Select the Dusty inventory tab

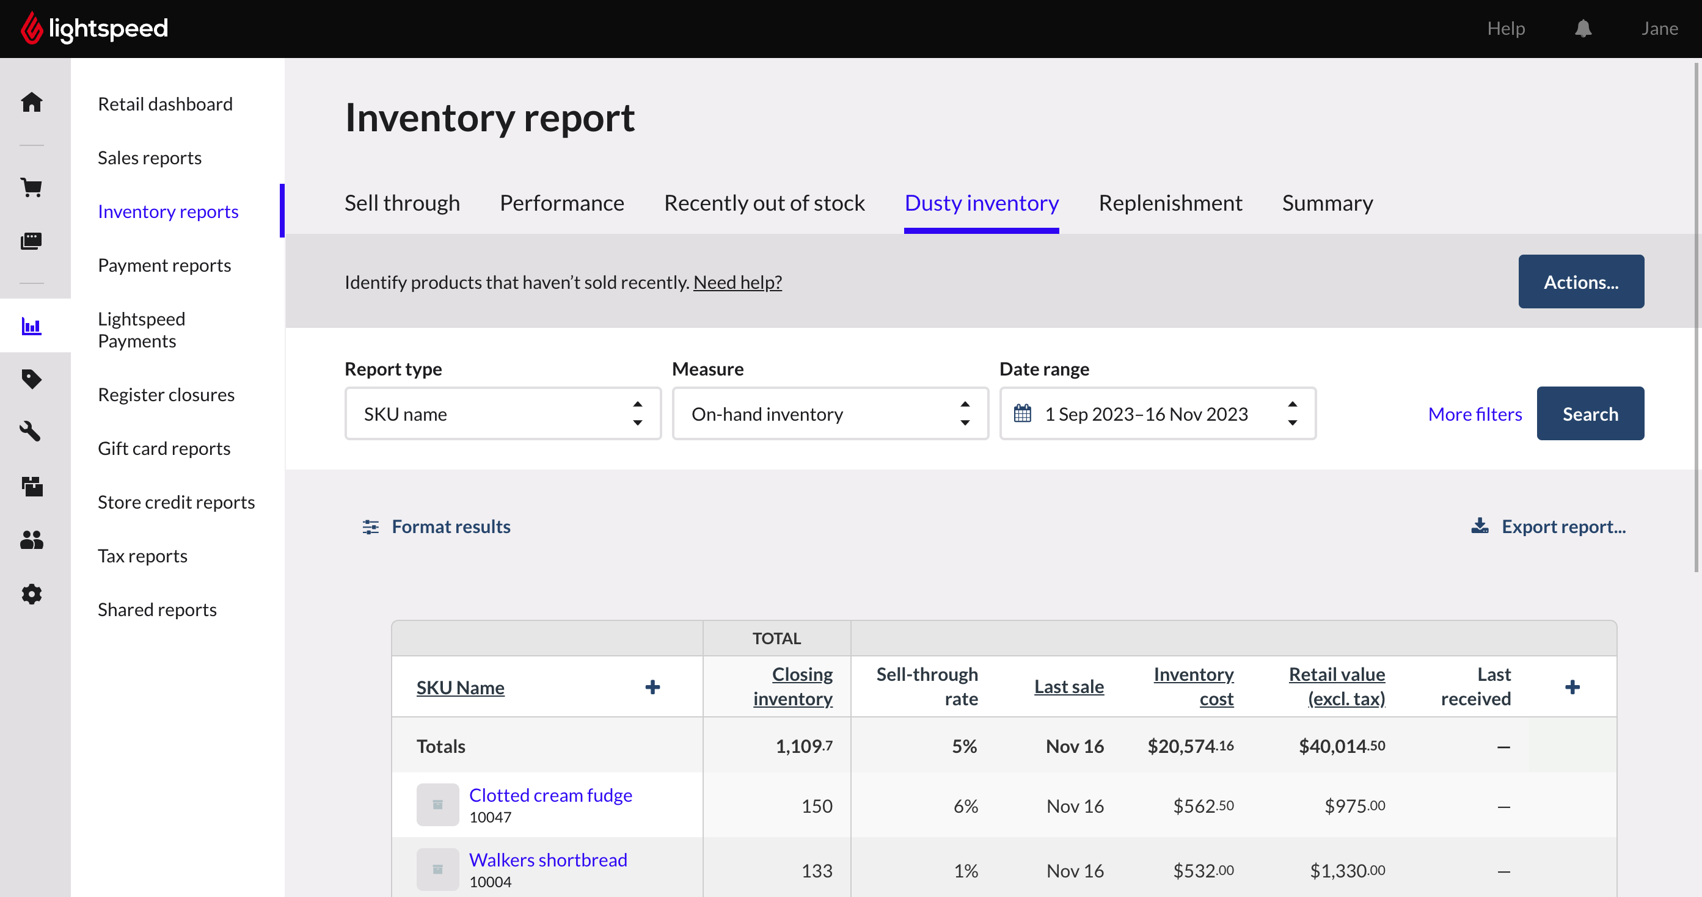(x=981, y=203)
